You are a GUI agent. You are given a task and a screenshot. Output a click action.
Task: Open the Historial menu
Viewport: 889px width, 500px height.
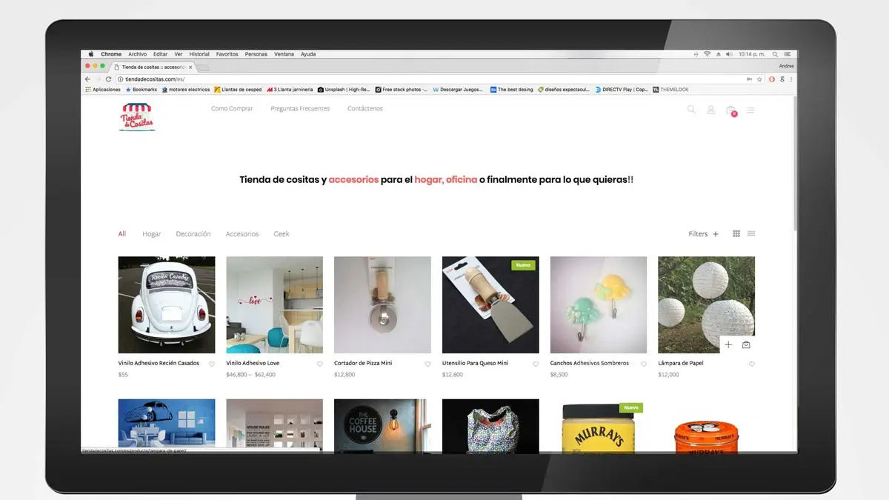click(x=199, y=54)
